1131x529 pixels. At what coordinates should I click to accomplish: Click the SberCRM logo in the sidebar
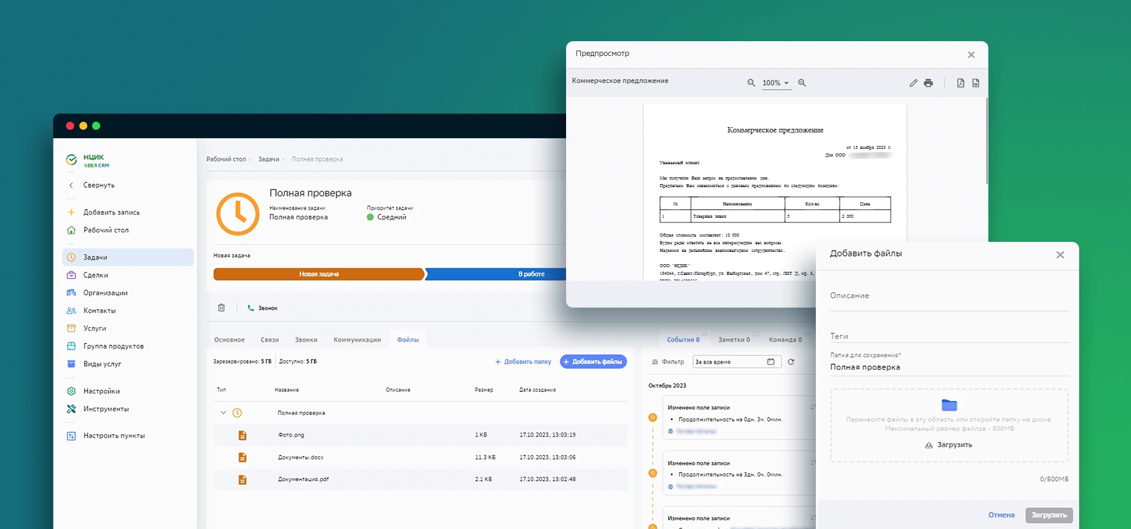point(88,161)
